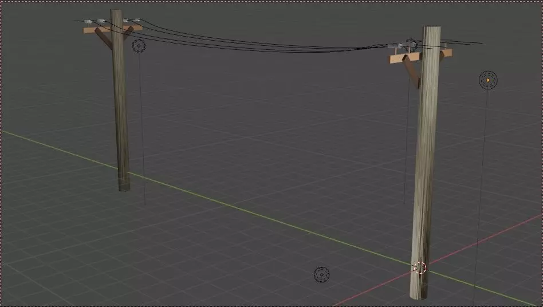The width and height of the screenshot is (543, 307).
Task: Click the selected point lamp with orange center
Action: [x=488, y=80]
